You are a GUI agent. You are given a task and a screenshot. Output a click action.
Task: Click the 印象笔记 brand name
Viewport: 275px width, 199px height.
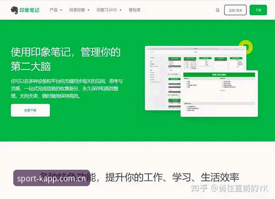29,10
